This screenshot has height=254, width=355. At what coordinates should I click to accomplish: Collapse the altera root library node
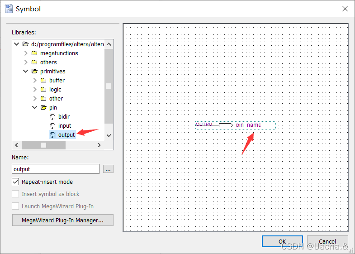(17, 44)
